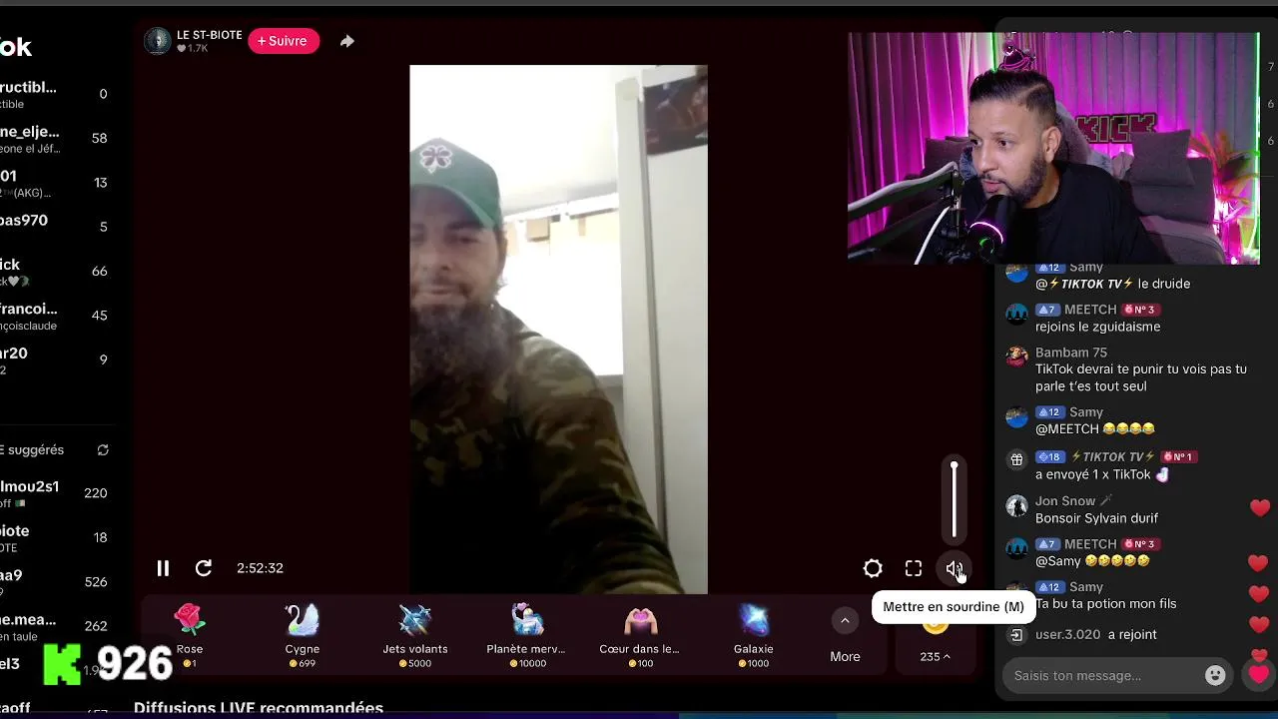Focus the Saisis ton message field
The width and height of the screenshot is (1278, 719).
1103,676
